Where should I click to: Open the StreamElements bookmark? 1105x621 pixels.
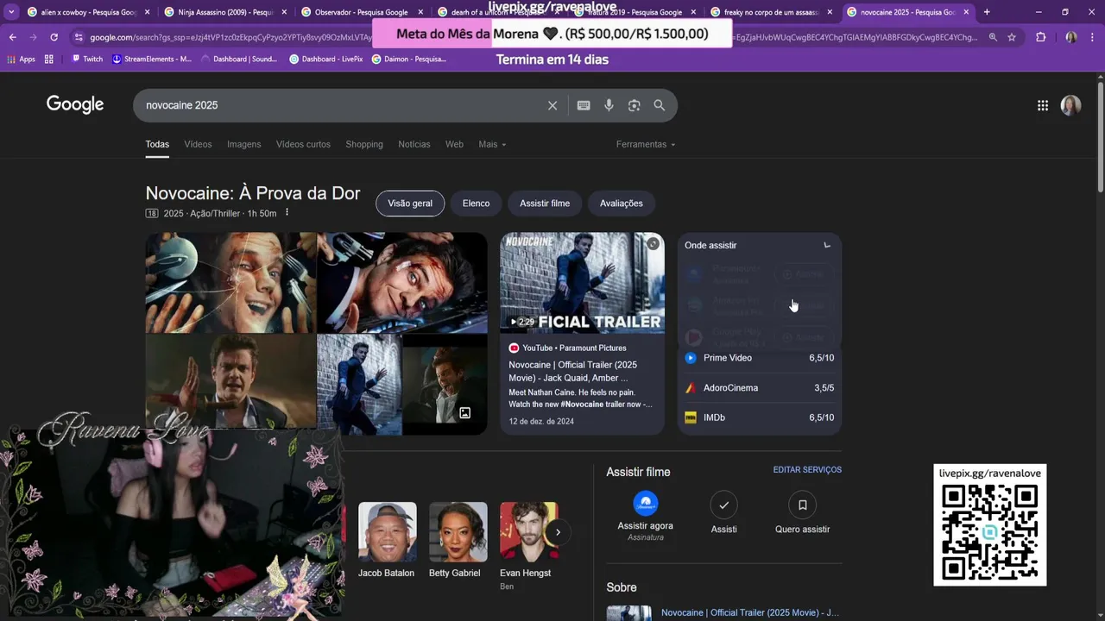click(153, 59)
